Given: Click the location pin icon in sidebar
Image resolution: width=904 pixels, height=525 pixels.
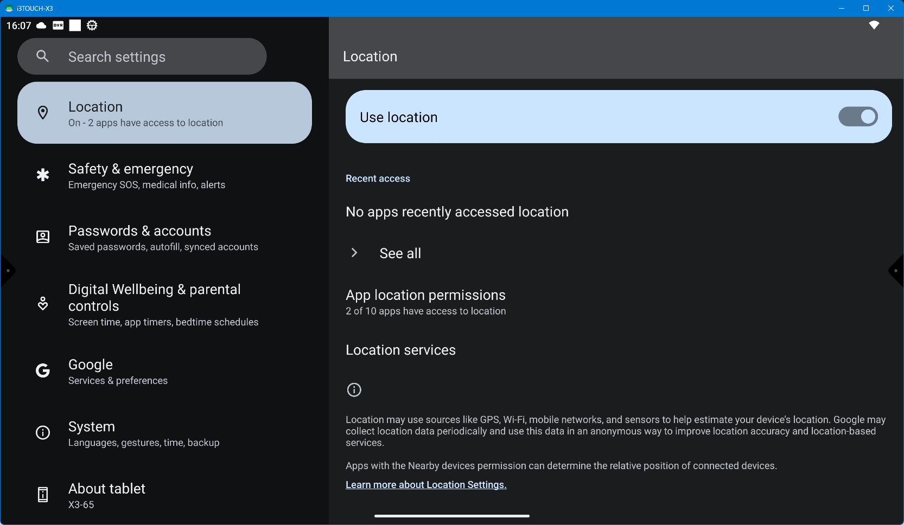Looking at the screenshot, I should [43, 113].
